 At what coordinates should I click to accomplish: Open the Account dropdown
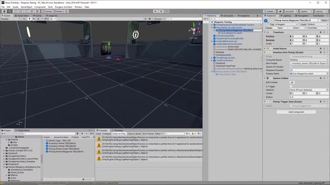(291, 11)
